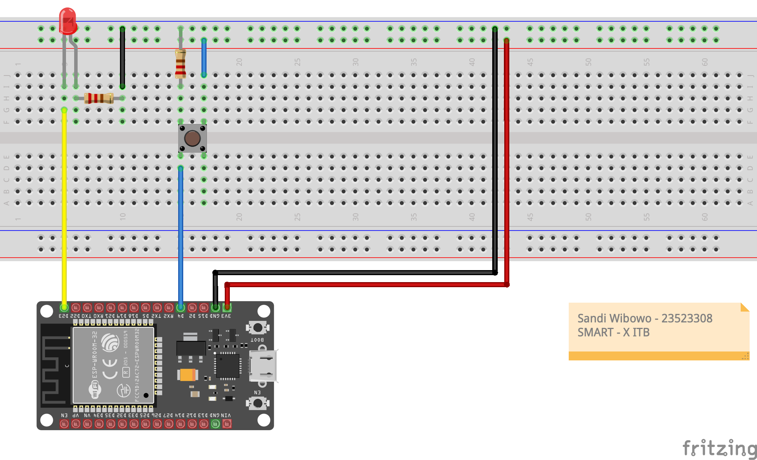
Task: Select the ESP-WROOM-32 metal module shield
Action: [113, 365]
